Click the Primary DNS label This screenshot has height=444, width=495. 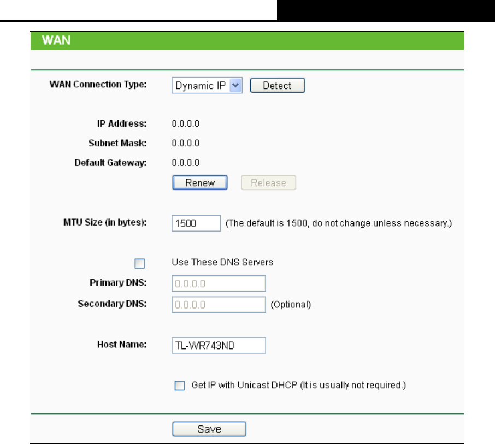(x=119, y=282)
